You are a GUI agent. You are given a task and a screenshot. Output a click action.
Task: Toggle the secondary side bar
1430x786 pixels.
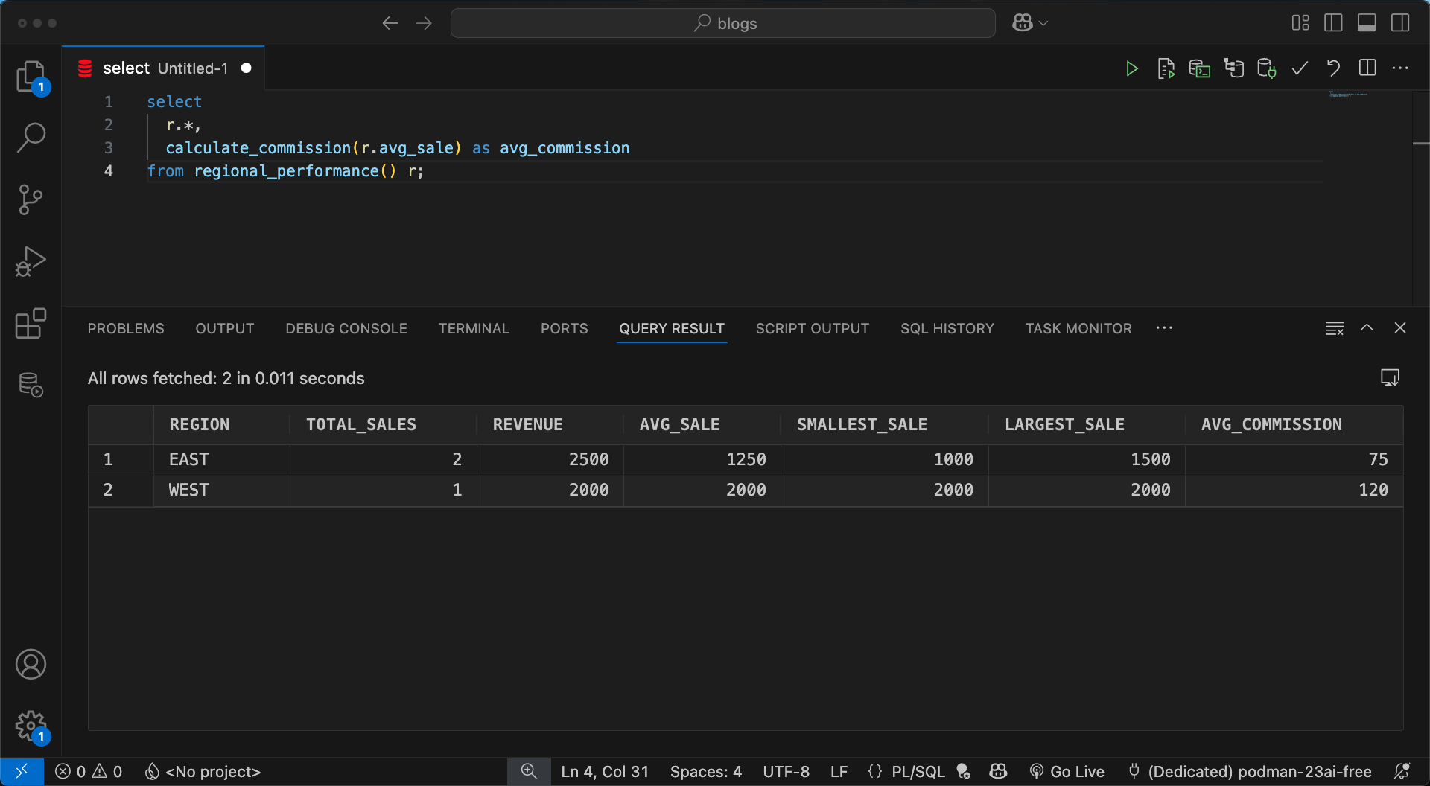[1400, 23]
